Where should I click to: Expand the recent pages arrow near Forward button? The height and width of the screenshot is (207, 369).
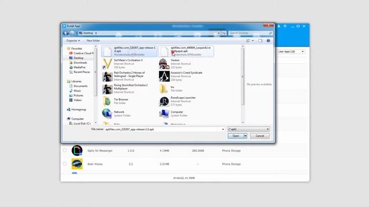tap(76, 33)
